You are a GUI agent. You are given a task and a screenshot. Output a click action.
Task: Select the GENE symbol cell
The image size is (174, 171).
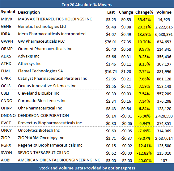(6, 27)
